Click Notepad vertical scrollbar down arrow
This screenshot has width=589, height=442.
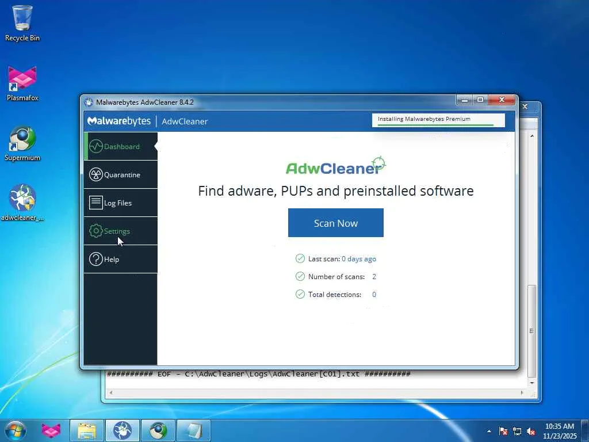click(531, 383)
